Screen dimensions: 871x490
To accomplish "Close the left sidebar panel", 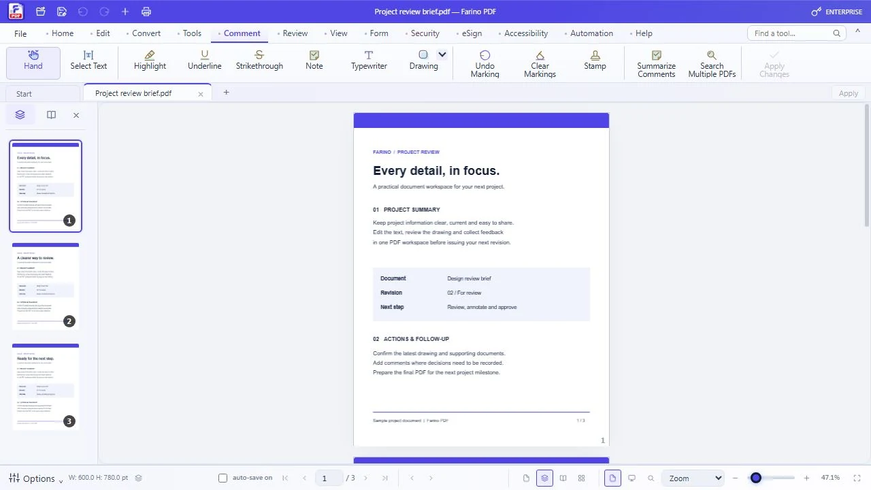I will [76, 115].
